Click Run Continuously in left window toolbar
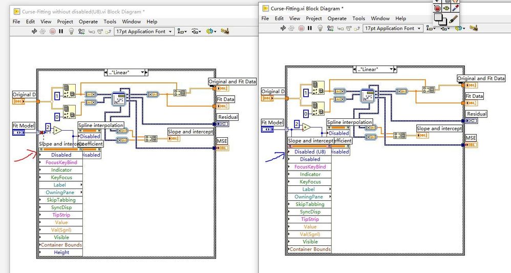 pyautogui.click(x=42, y=31)
